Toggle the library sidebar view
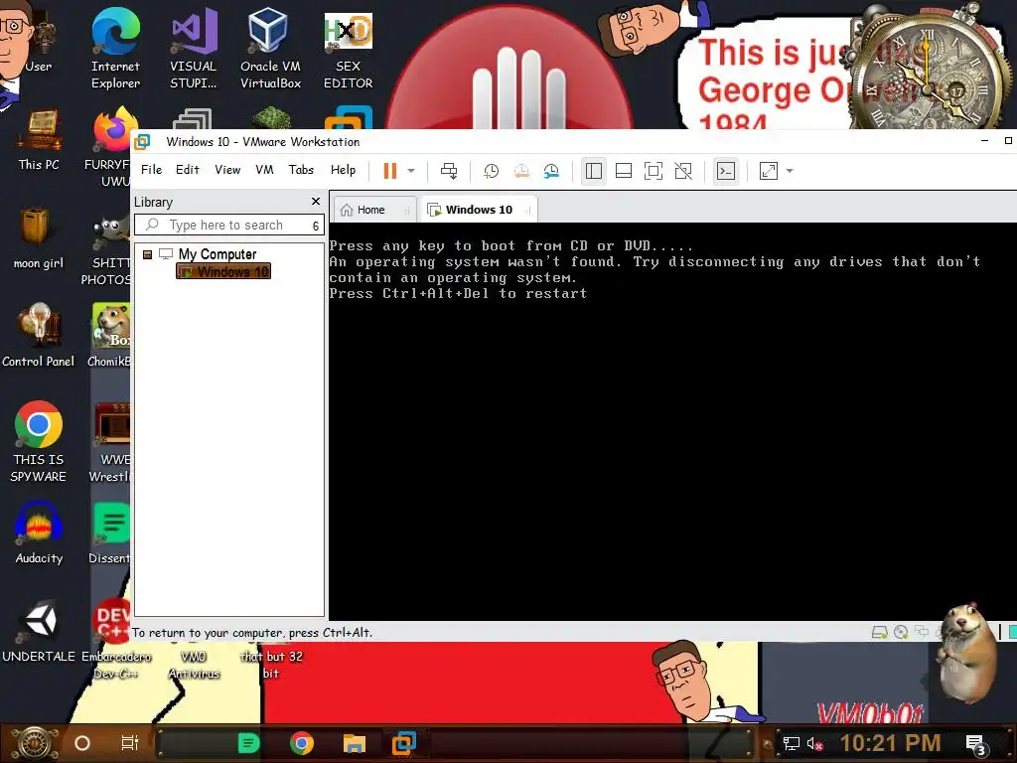1017x763 pixels. point(594,171)
